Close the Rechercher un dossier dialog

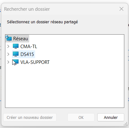coord(121,9)
